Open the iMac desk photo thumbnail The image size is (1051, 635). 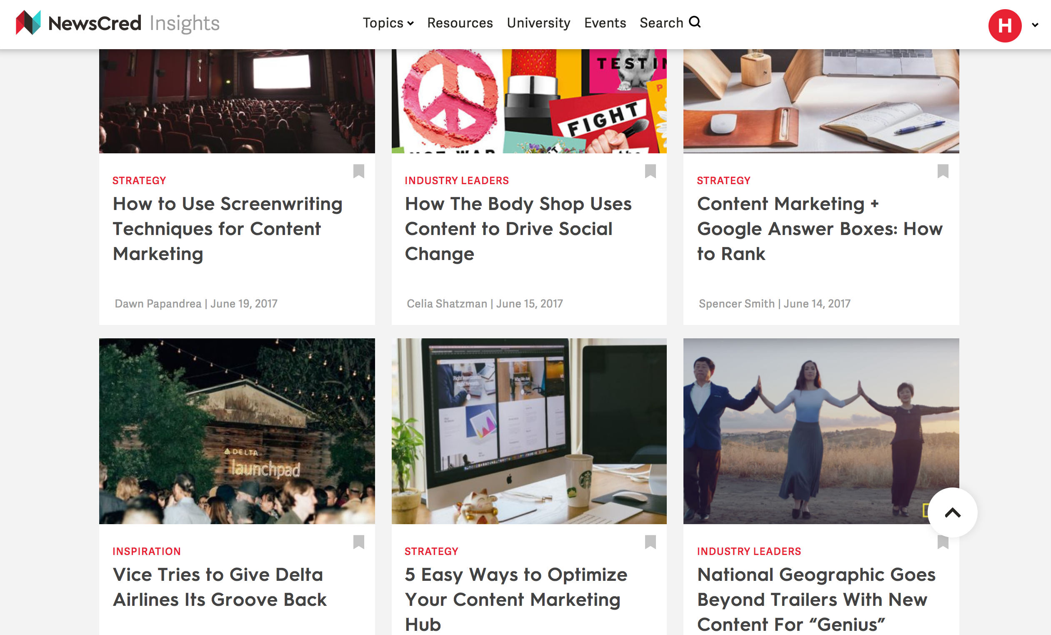point(529,431)
